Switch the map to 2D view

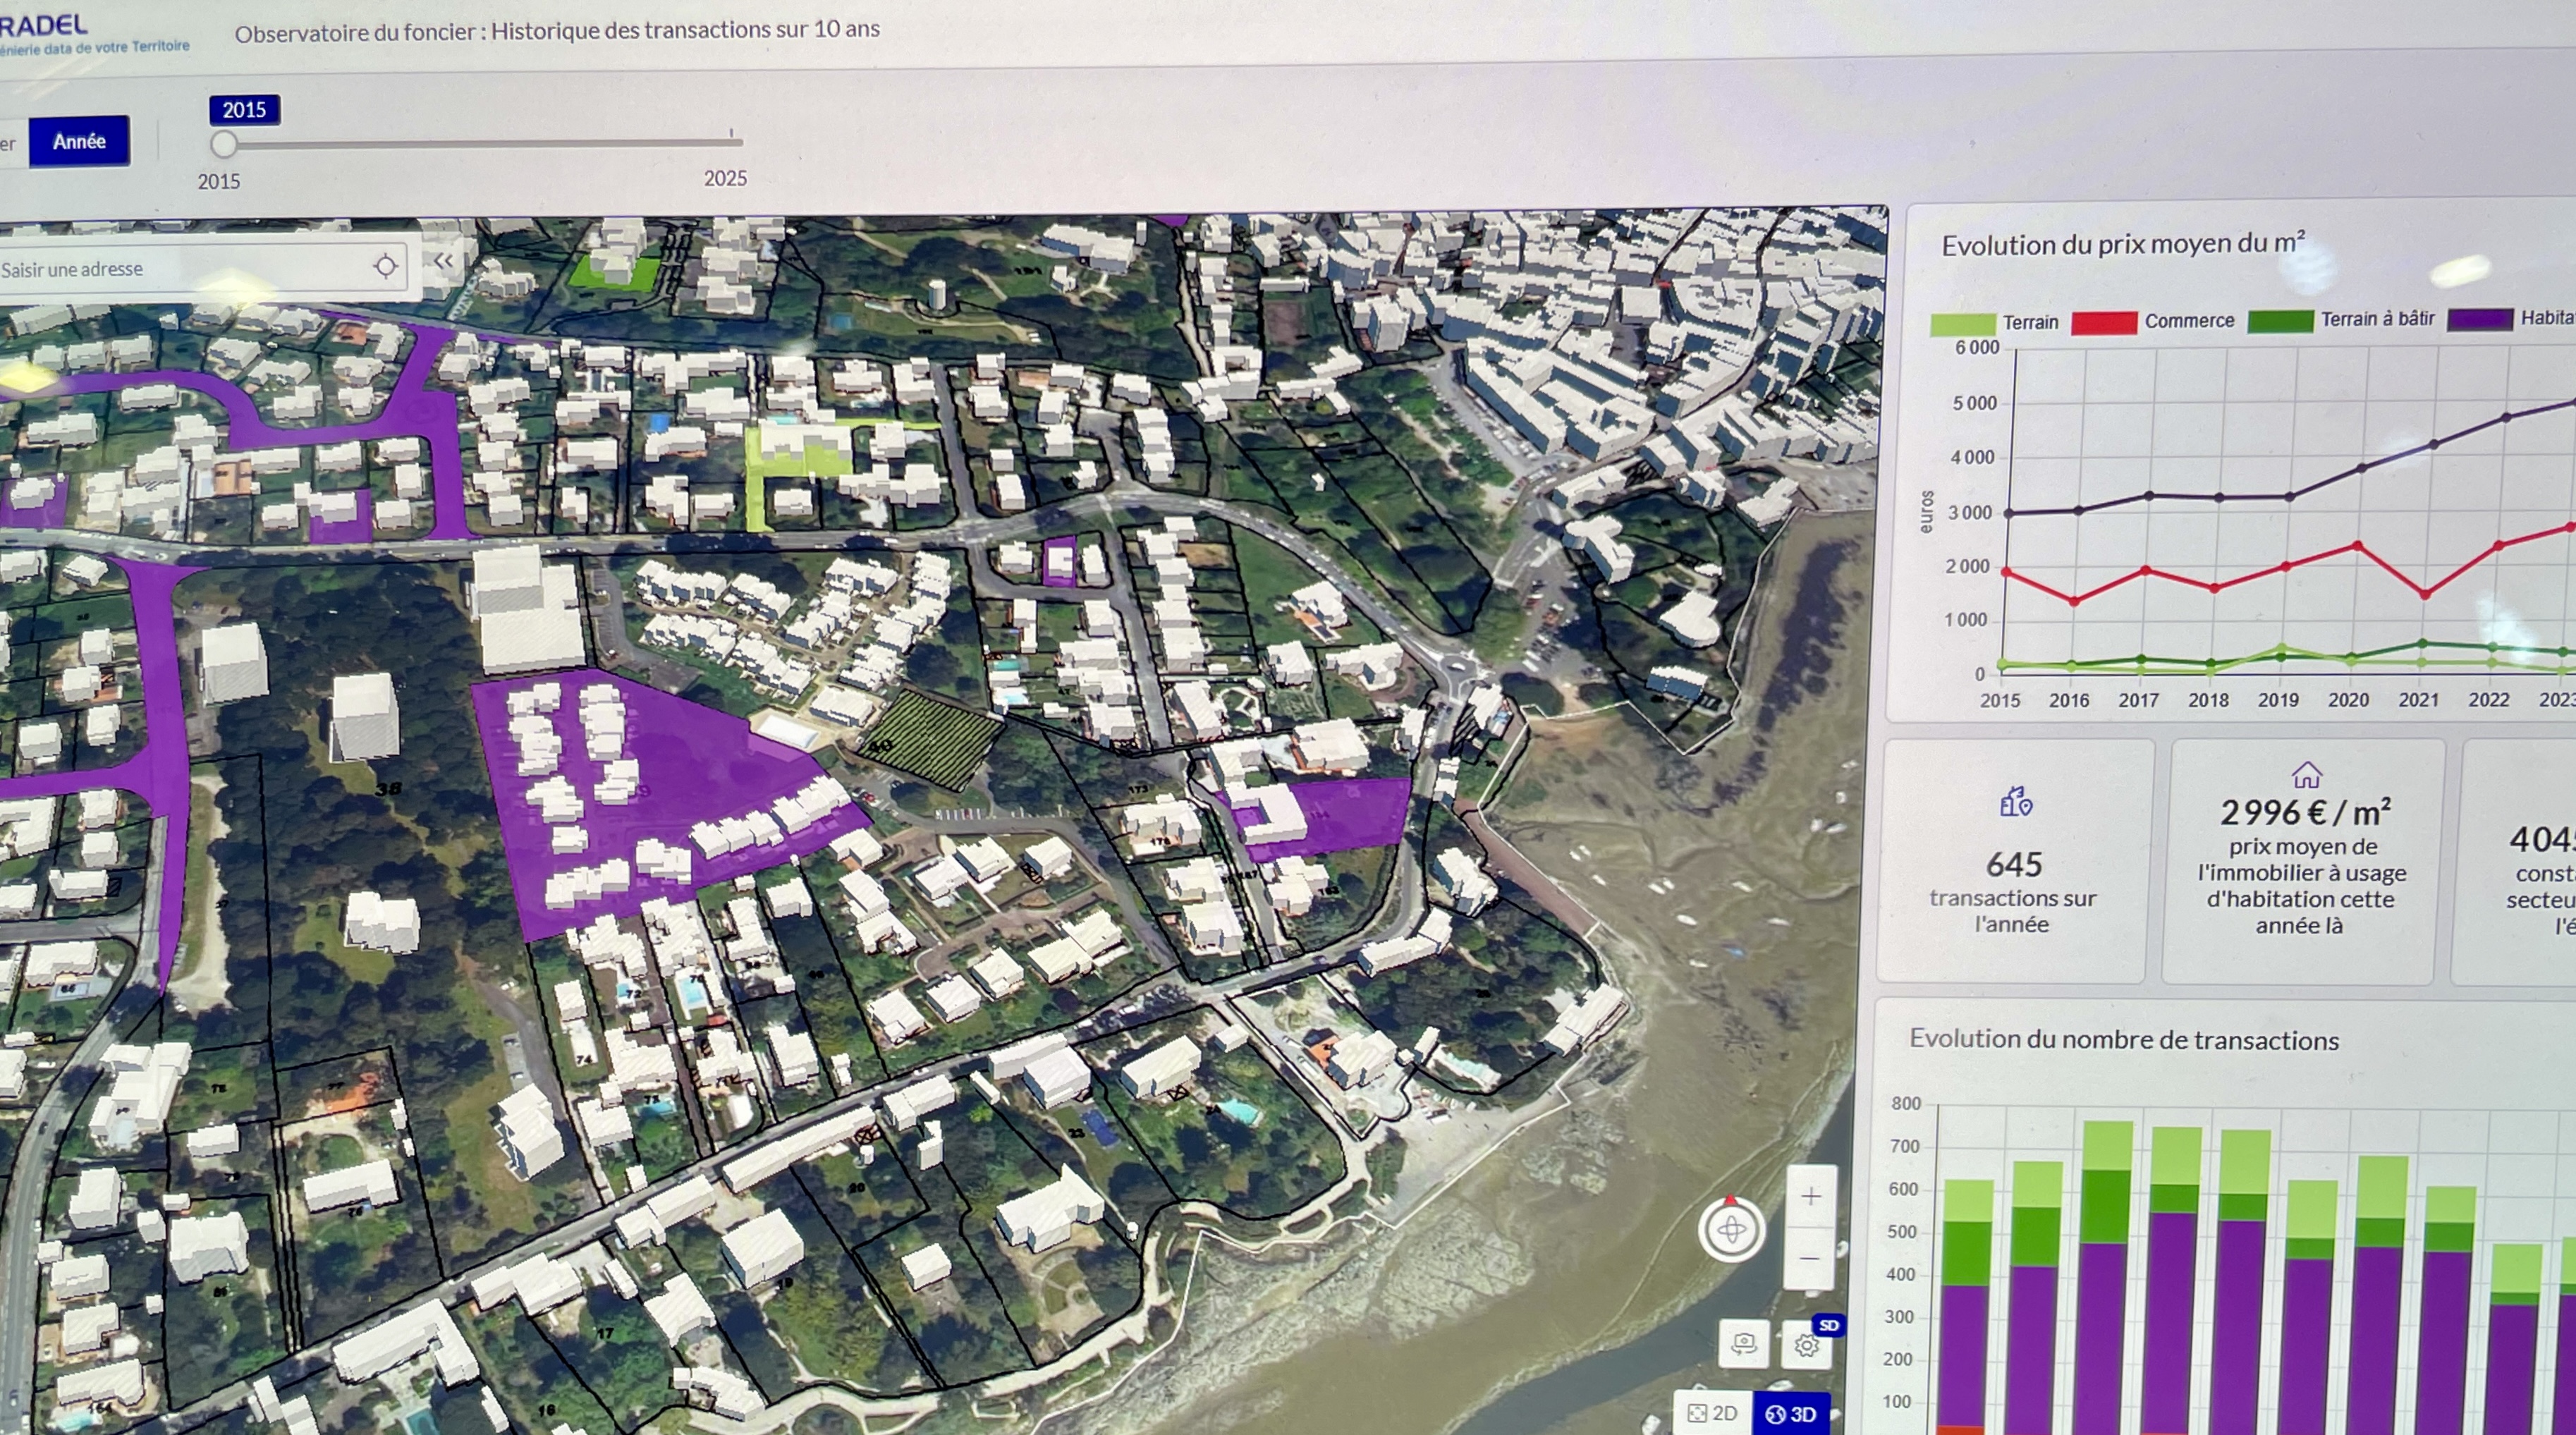point(1712,1413)
